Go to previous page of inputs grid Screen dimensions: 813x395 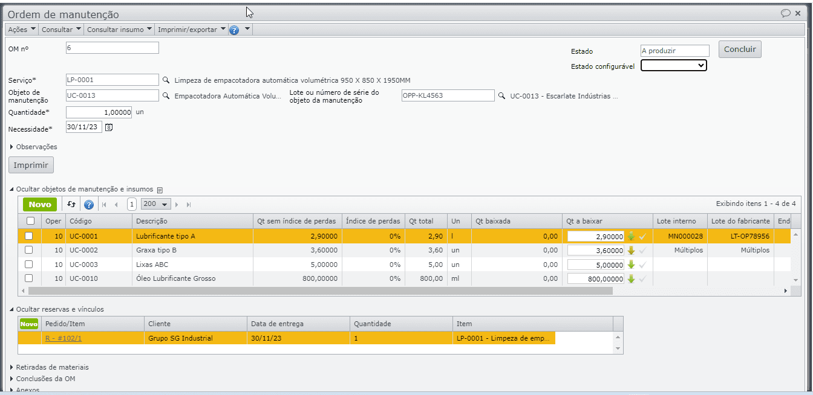[116, 205]
